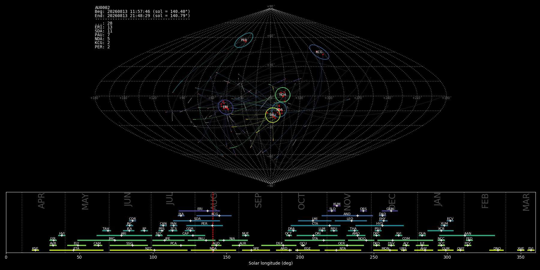Click the ARI shower bar in timeline

(124, 235)
